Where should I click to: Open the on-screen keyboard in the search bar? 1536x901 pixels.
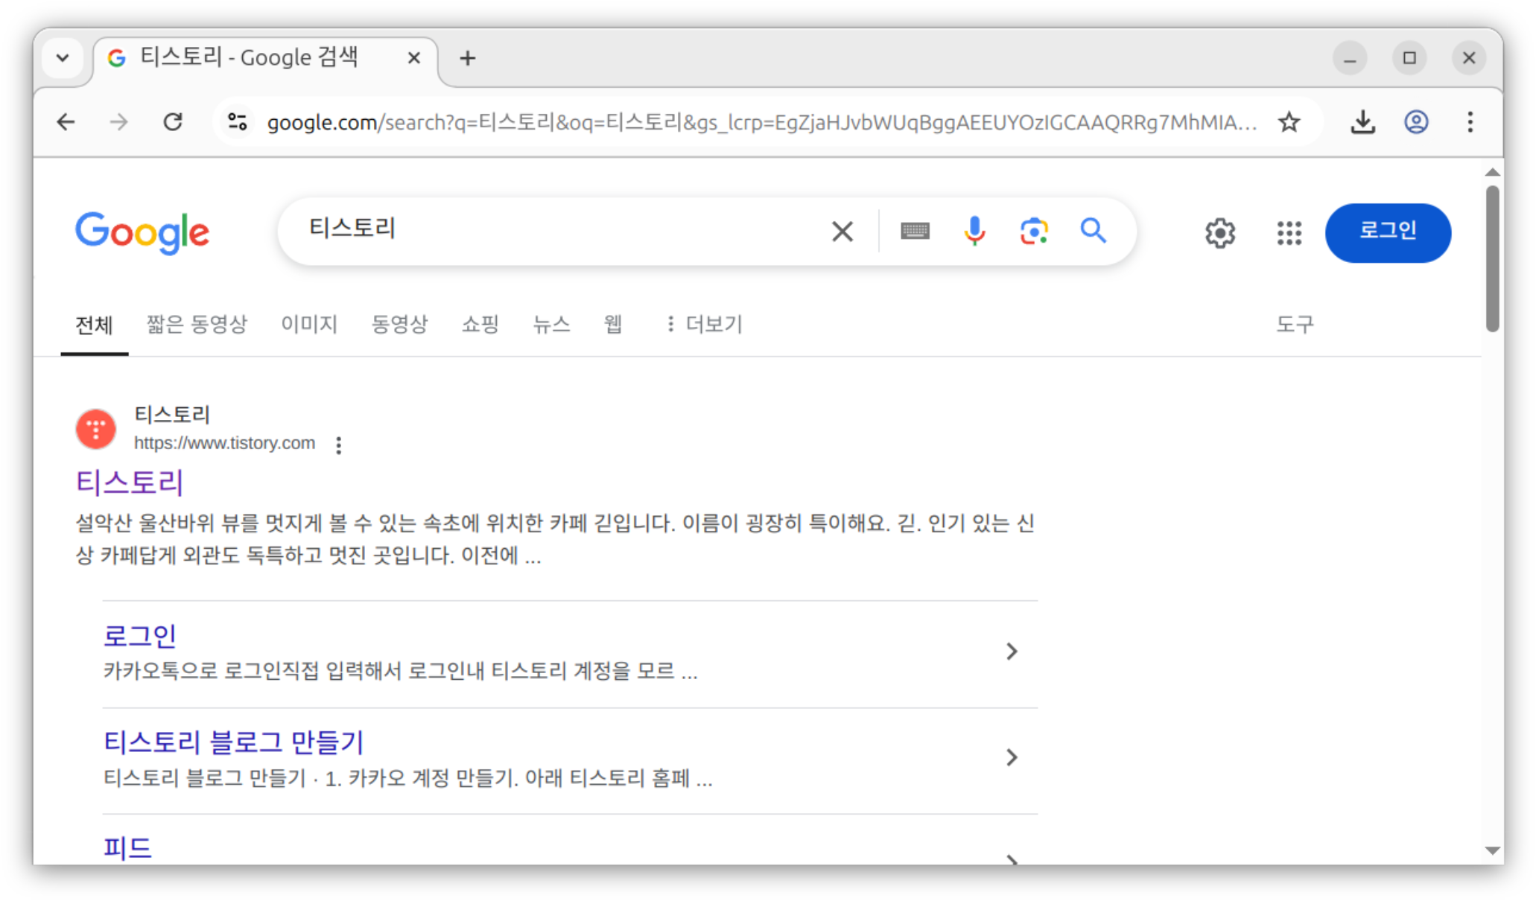pyautogui.click(x=916, y=232)
